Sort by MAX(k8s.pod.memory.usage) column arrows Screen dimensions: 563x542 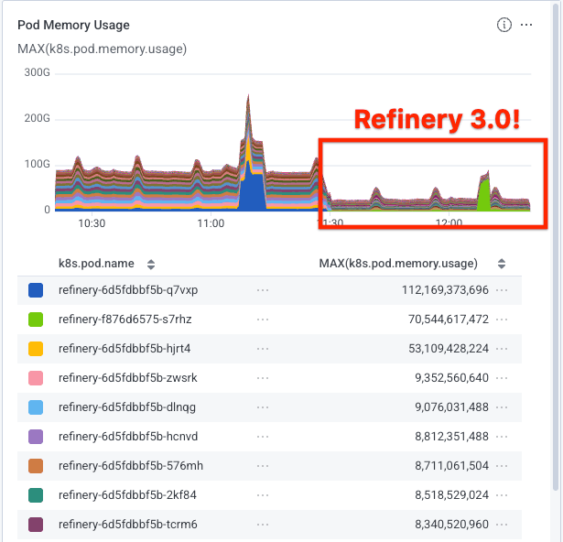tap(502, 264)
